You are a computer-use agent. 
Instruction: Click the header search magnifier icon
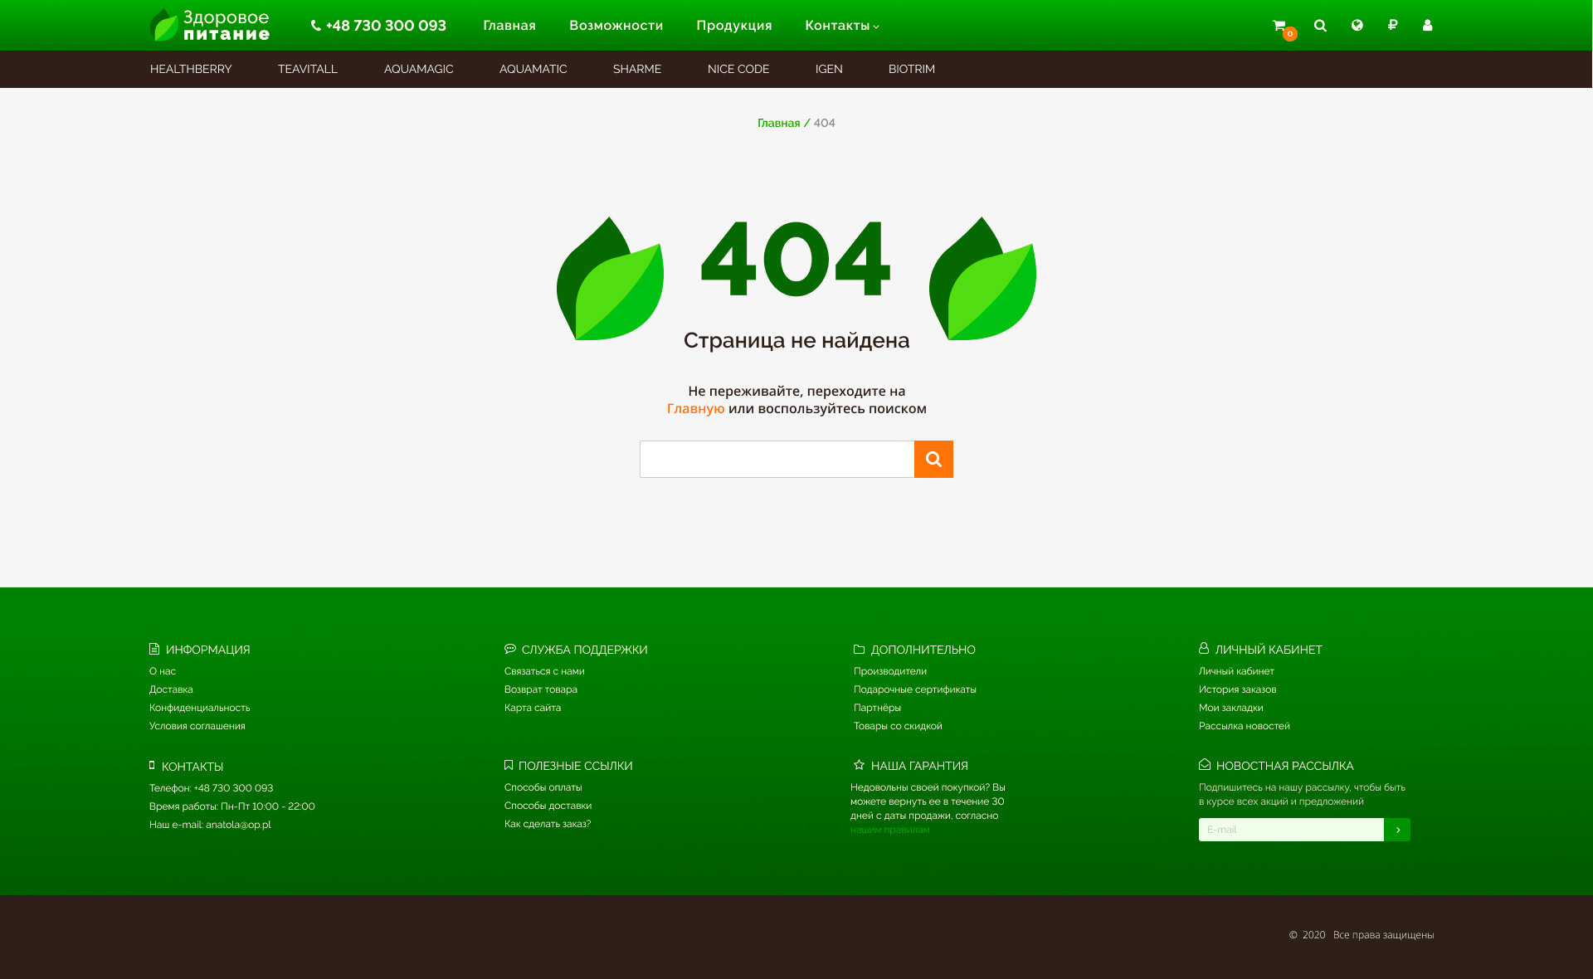[x=1320, y=26]
